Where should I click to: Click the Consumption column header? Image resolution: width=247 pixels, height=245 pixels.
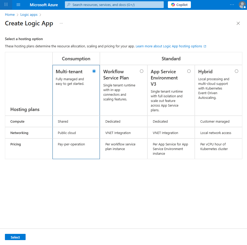pos(76,59)
